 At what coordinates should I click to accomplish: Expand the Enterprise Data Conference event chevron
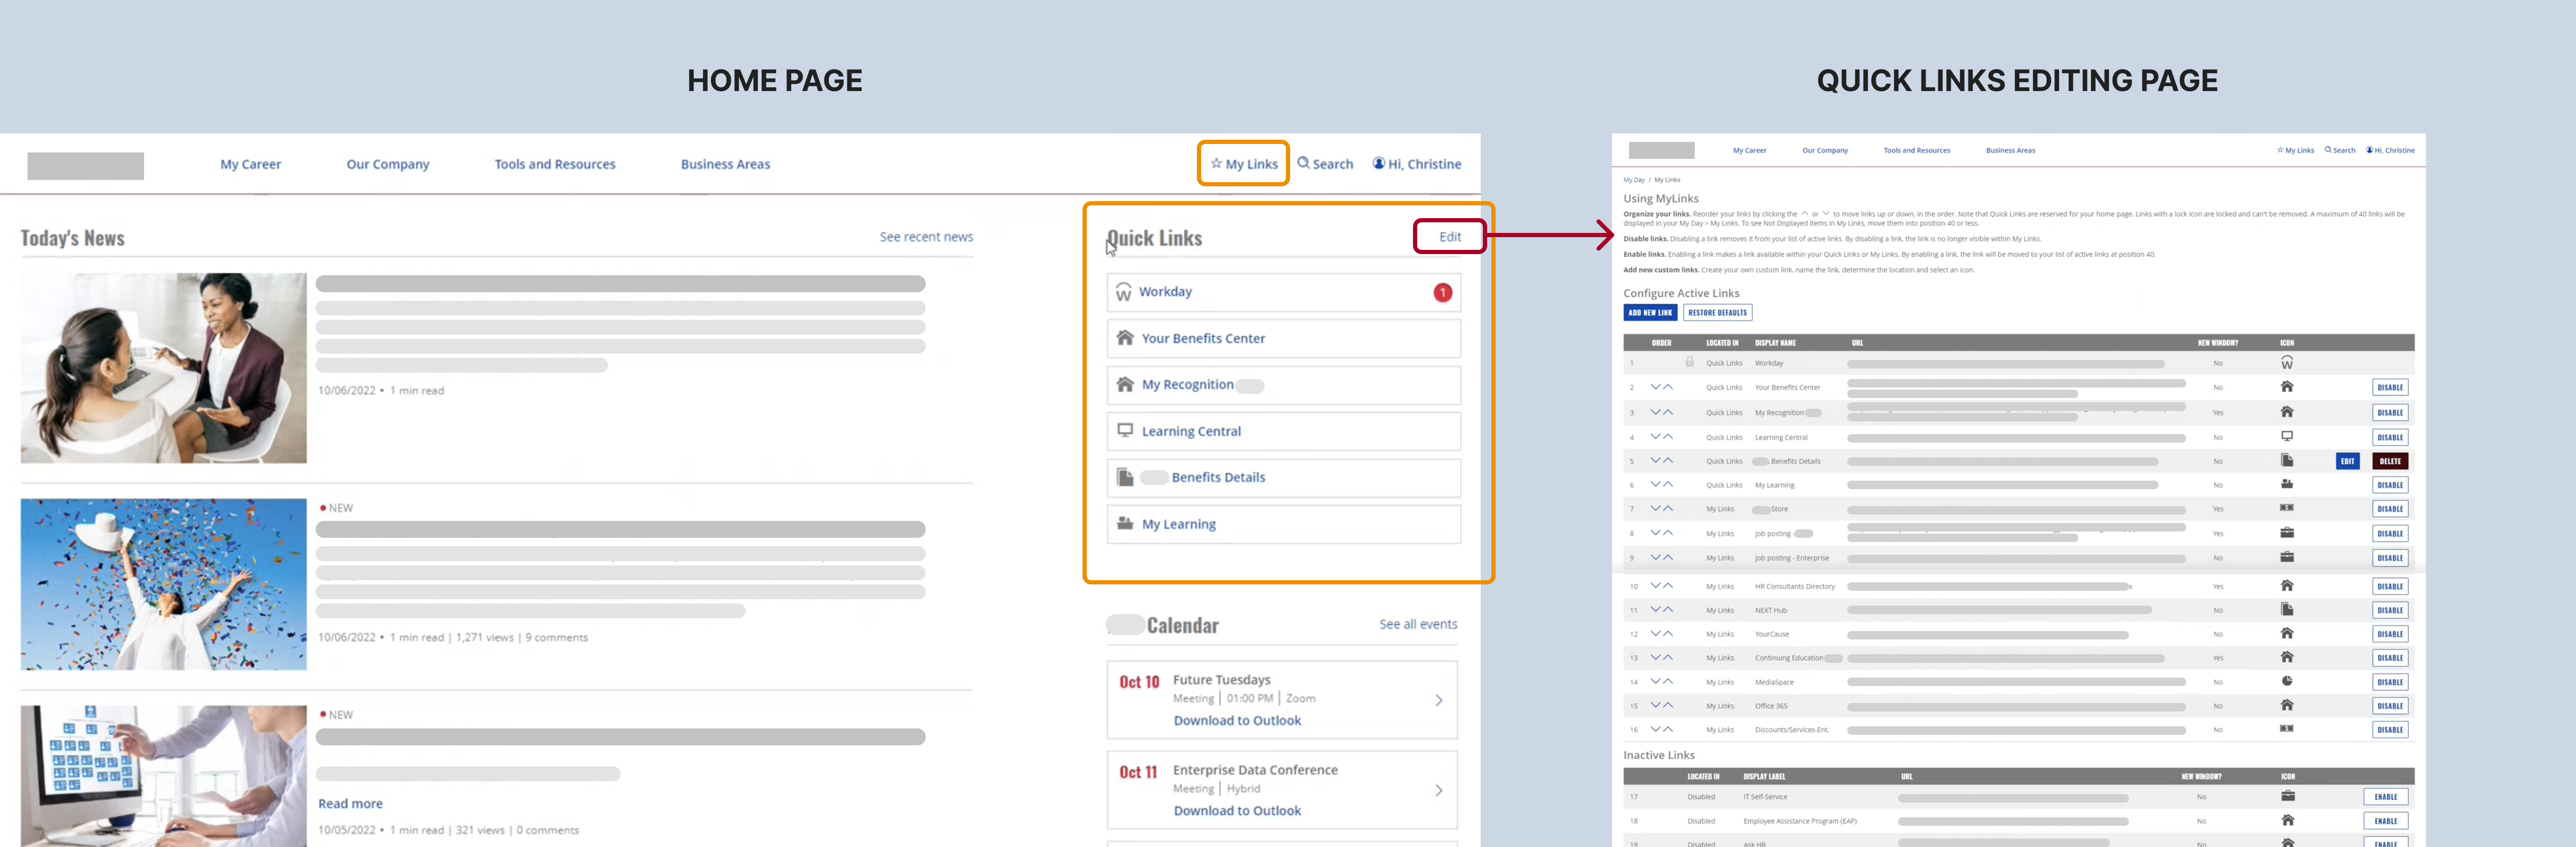(1439, 790)
